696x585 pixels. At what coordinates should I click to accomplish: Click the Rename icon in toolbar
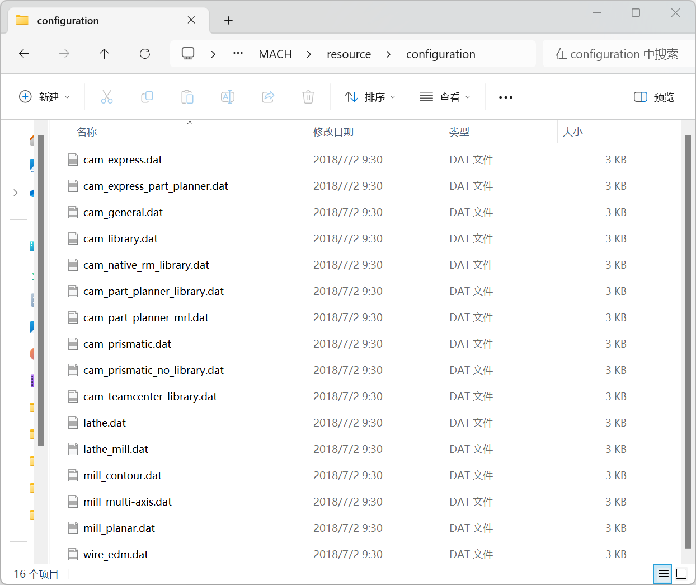click(228, 97)
